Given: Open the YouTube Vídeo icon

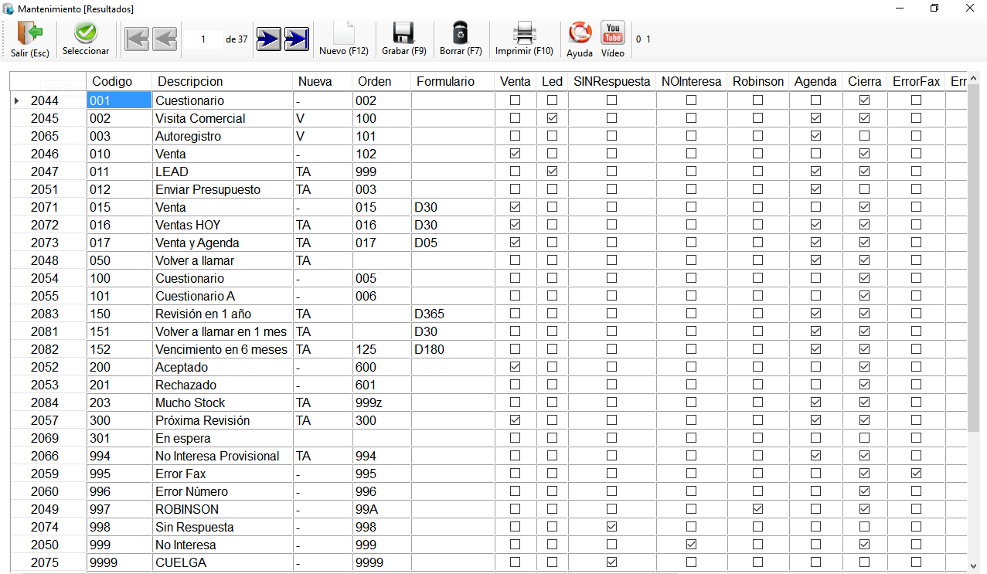Looking at the screenshot, I should [x=613, y=33].
